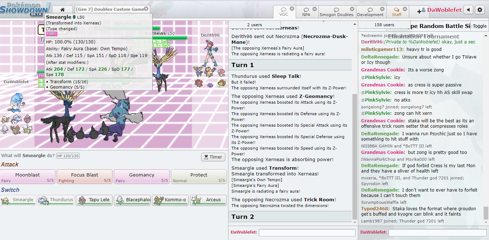489x240 pixels.
Task: Switch in Tapu Lele
Action: [x=94, y=200]
